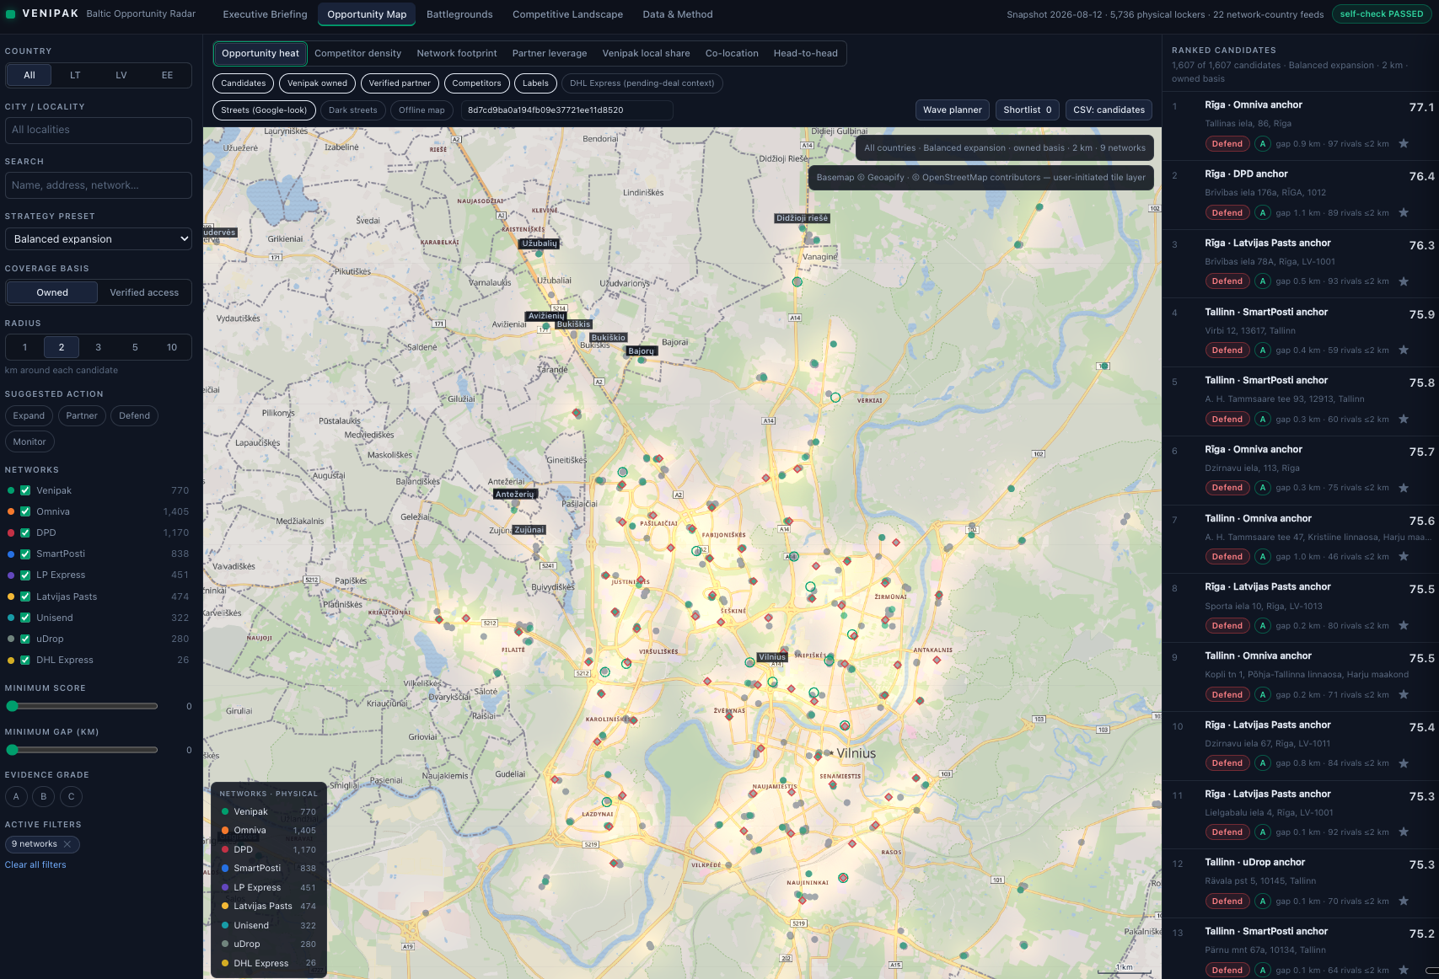This screenshot has height=979, width=1439.
Task: Filter evidence grade B
Action: tap(44, 796)
